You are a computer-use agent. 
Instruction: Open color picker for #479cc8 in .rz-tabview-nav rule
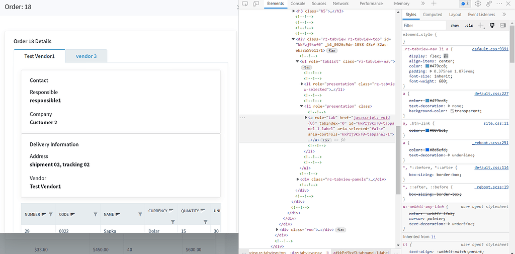coord(427,66)
